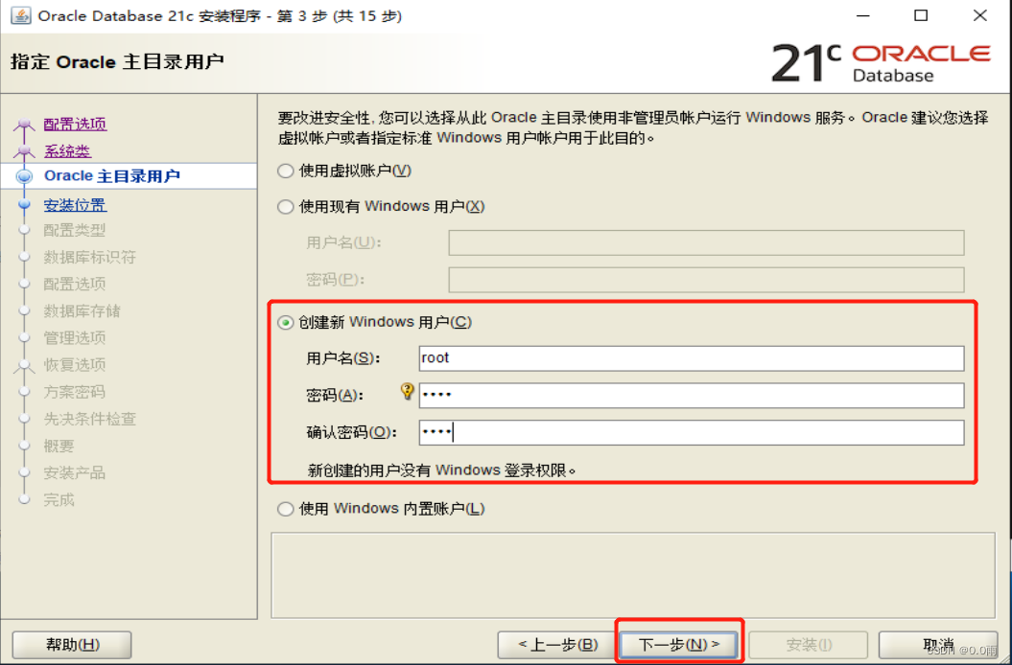Click 新创建的用户没有 Windows 登录权限 note

(x=441, y=470)
